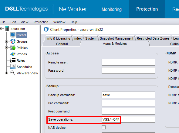Switch to the Snapshot Management tab
This screenshot has width=179, height=133.
pos(117,38)
